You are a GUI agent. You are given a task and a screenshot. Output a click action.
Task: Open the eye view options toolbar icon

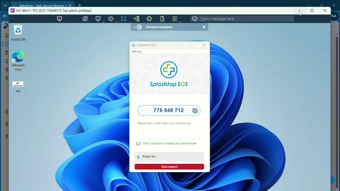click(111, 19)
